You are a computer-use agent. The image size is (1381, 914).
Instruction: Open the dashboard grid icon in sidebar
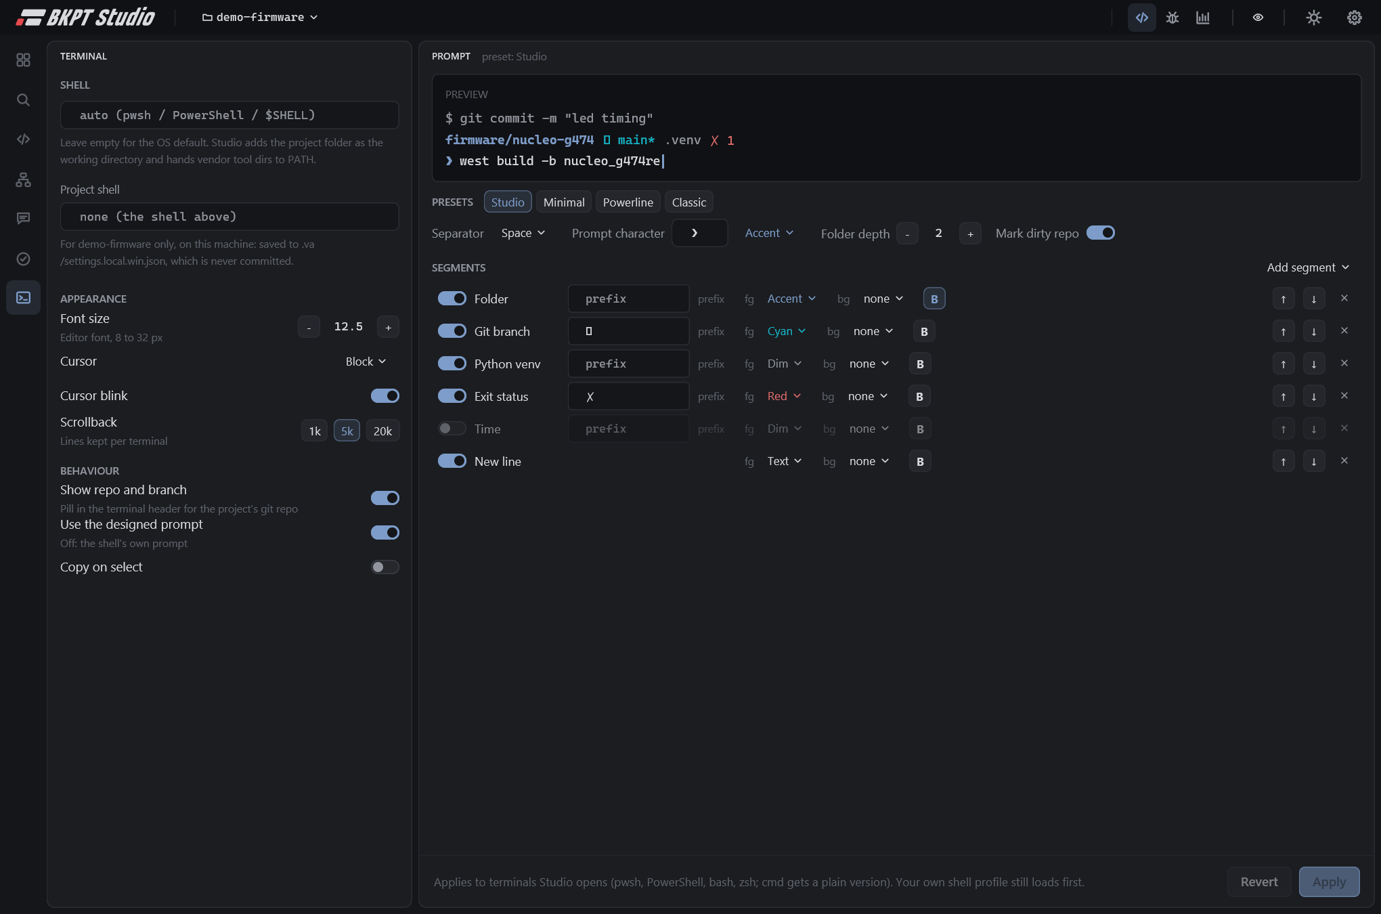(x=23, y=60)
